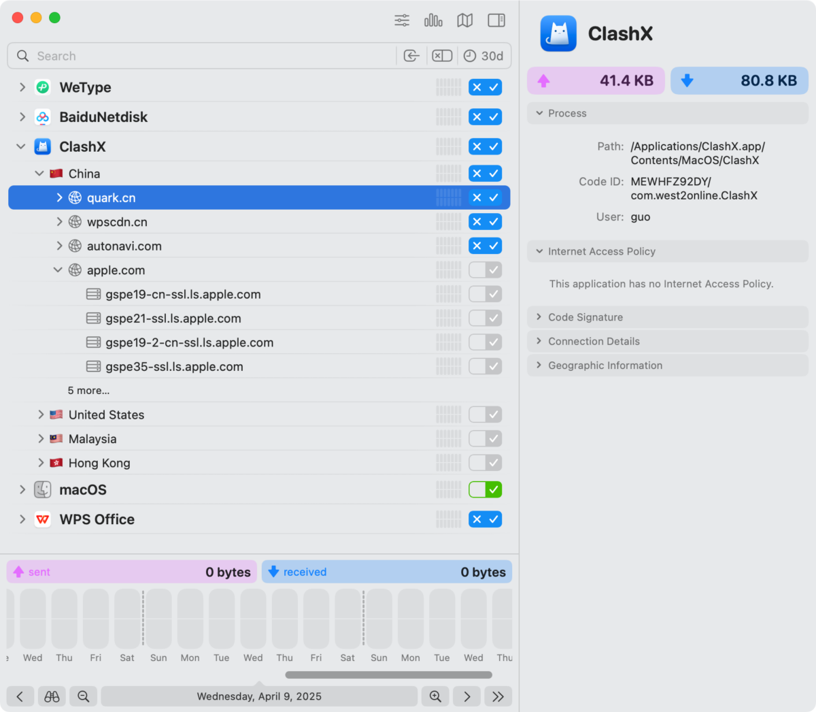Expand the quark.cn domain

[x=59, y=198]
